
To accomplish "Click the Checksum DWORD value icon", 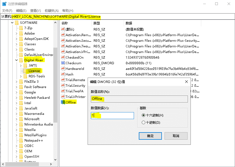I will tap(63, 63).
